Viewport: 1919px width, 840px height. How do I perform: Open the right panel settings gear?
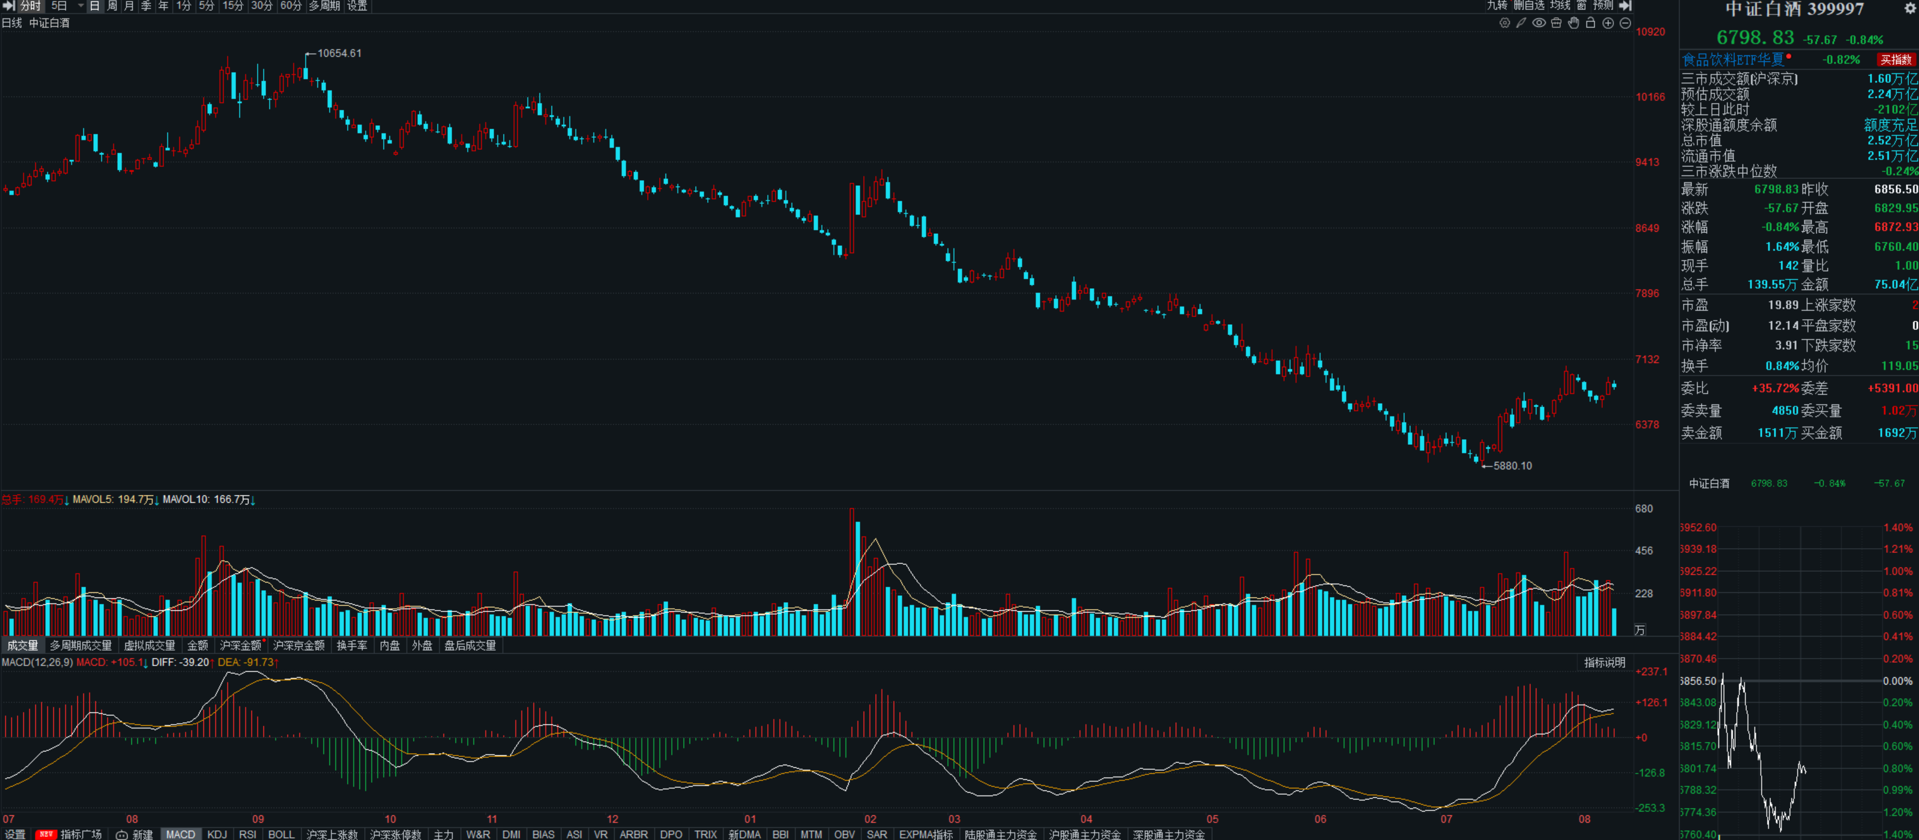(x=1909, y=8)
